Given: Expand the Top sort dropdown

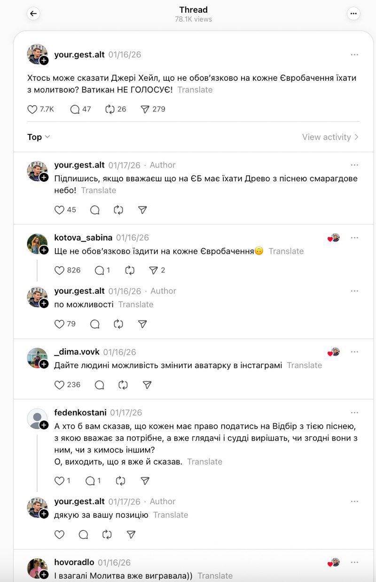Looking at the screenshot, I should [39, 137].
